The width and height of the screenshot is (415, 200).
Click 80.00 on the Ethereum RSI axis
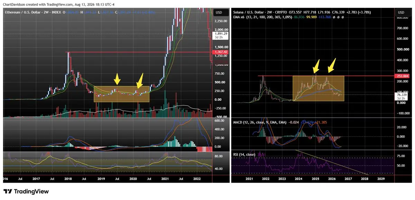click(x=219, y=156)
